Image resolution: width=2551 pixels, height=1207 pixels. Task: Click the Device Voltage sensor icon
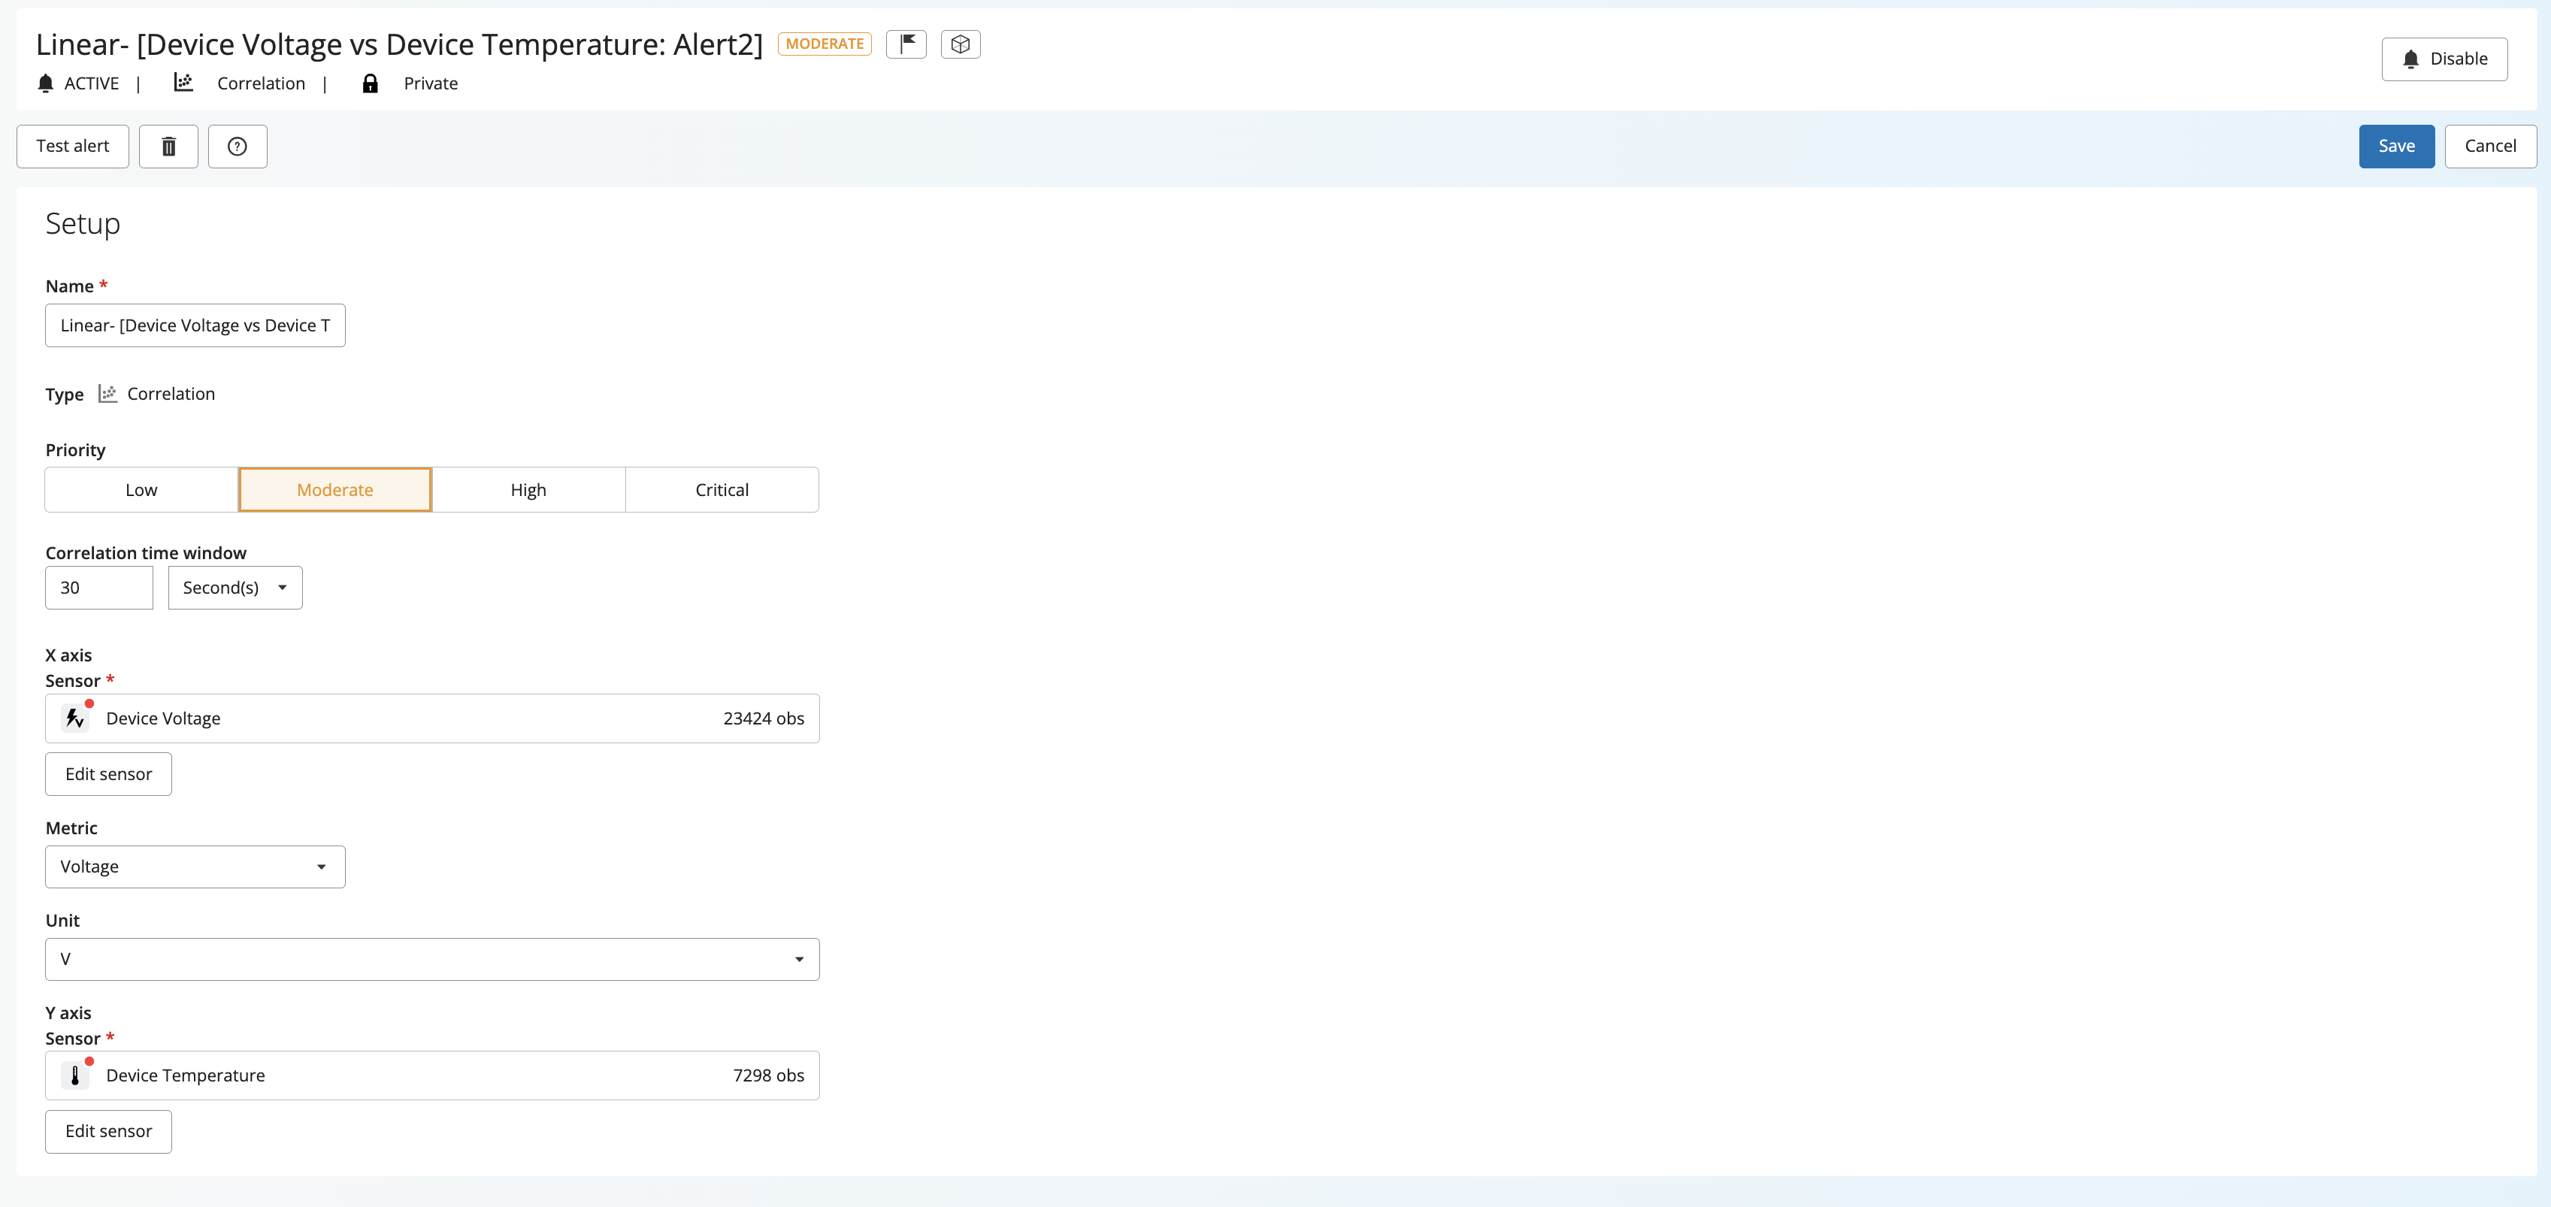[75, 718]
